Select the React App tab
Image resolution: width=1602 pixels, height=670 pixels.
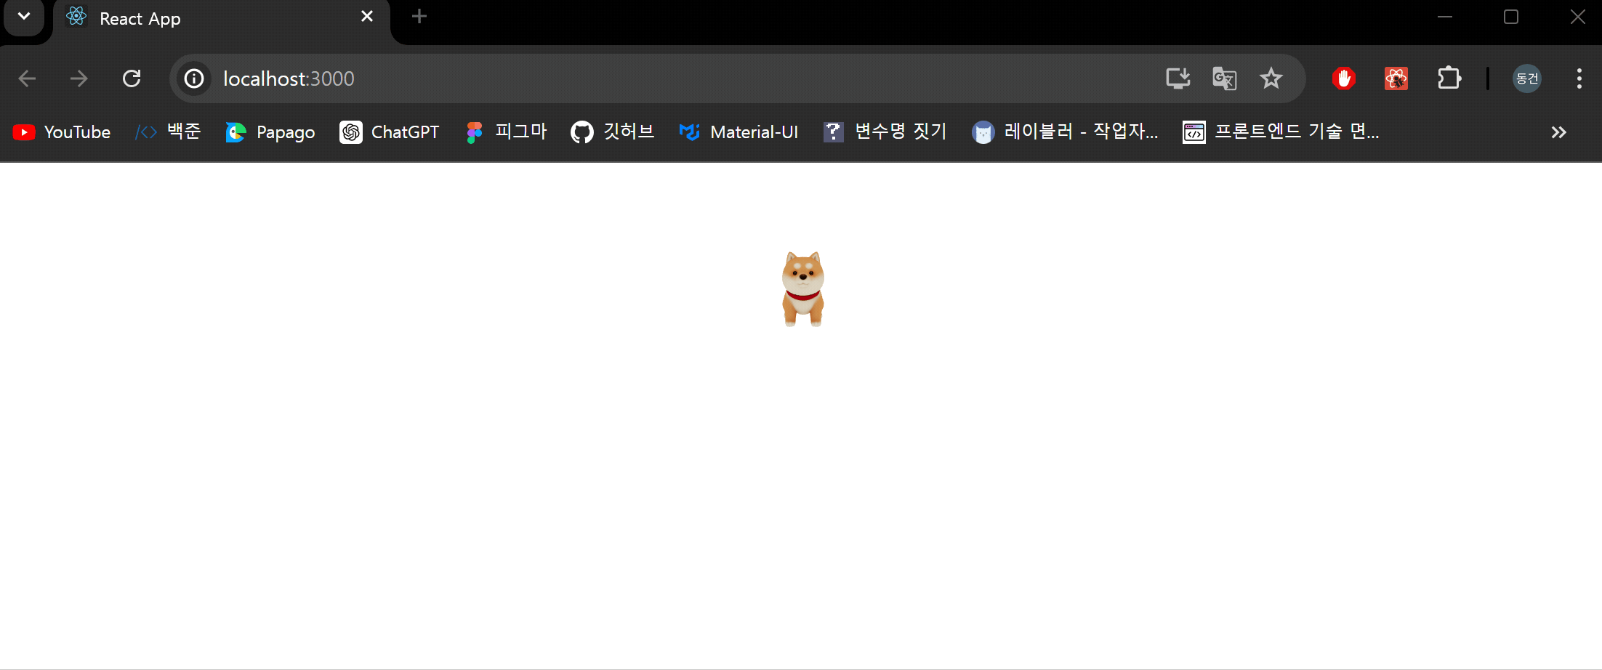pos(222,19)
